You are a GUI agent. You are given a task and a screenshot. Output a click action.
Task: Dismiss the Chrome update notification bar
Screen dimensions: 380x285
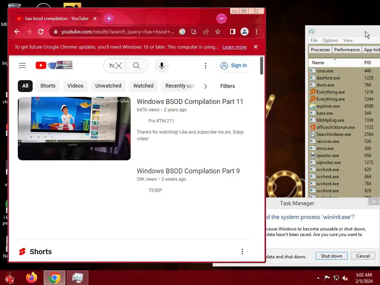pos(256,47)
